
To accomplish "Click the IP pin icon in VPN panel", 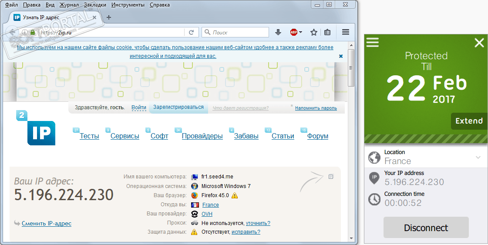I will pos(374,178).
